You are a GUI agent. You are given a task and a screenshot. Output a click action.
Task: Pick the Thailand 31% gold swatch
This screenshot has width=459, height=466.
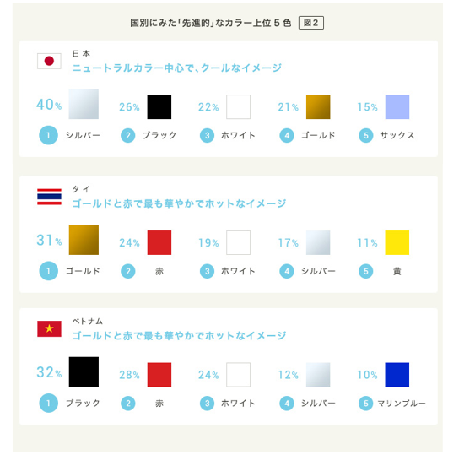[84, 240]
